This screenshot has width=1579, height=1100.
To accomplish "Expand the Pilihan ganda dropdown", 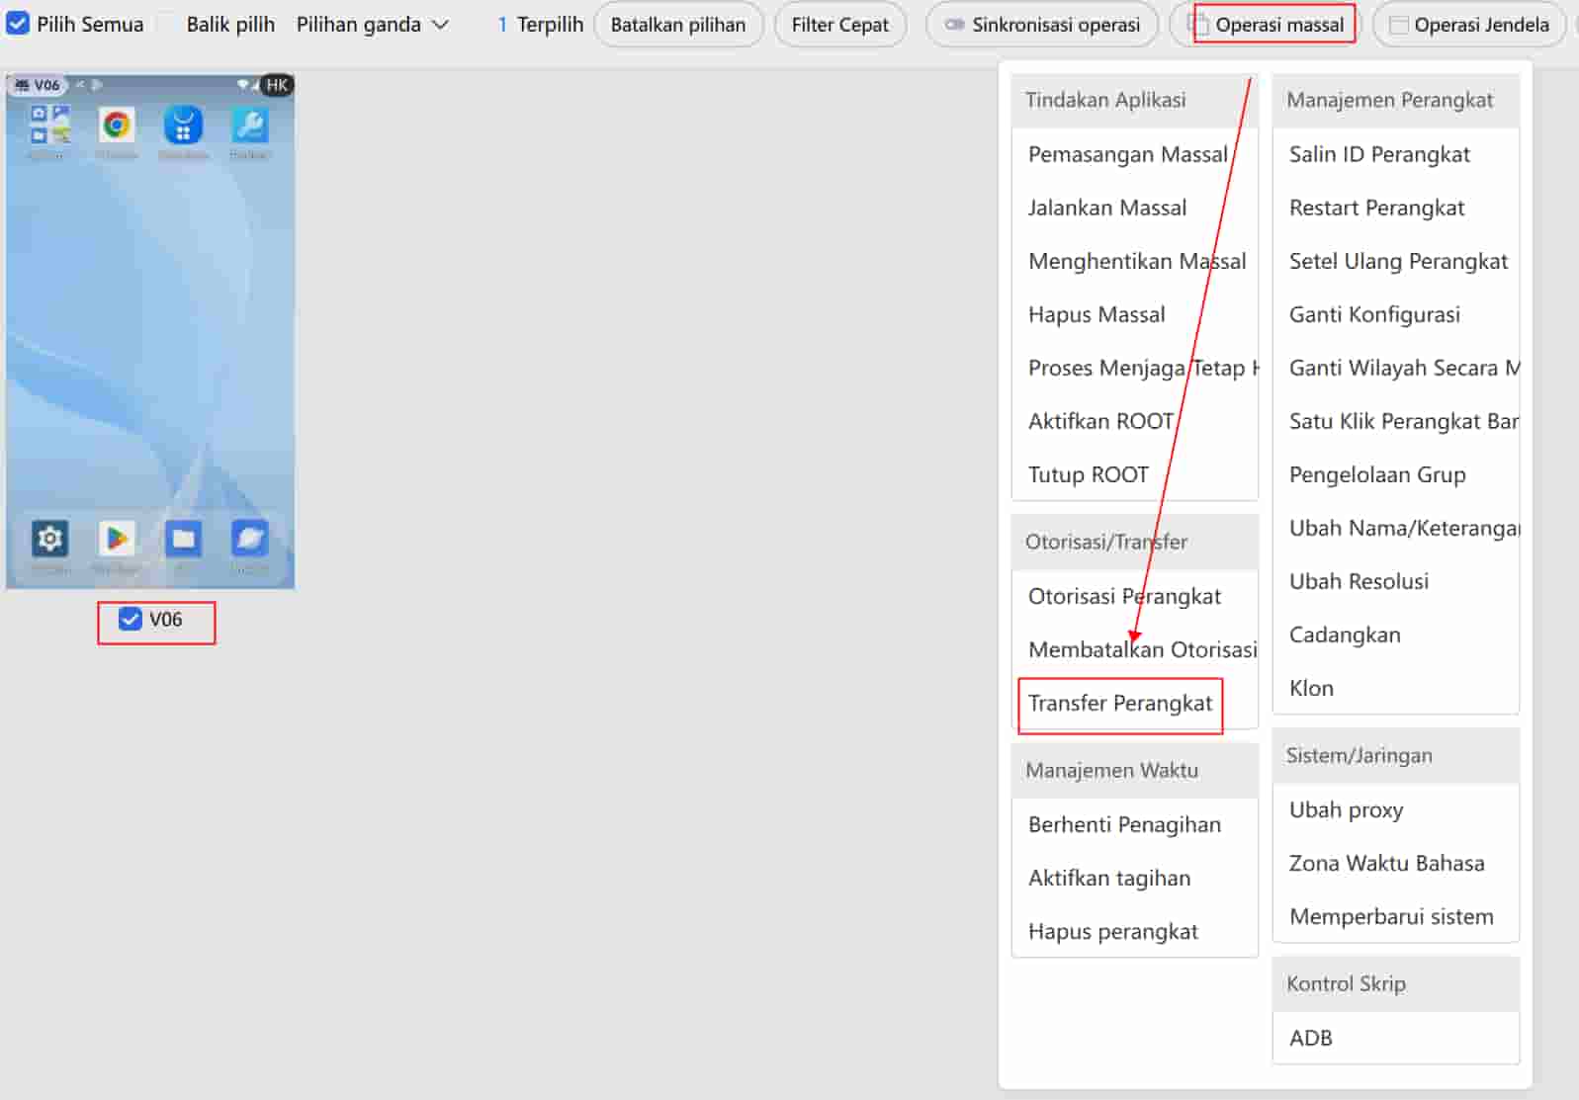I will click(x=373, y=25).
